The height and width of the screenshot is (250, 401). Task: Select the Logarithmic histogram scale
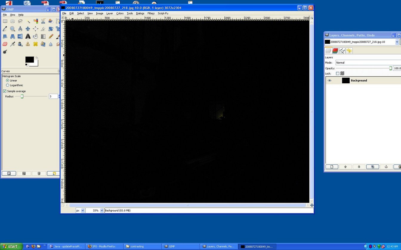8,85
